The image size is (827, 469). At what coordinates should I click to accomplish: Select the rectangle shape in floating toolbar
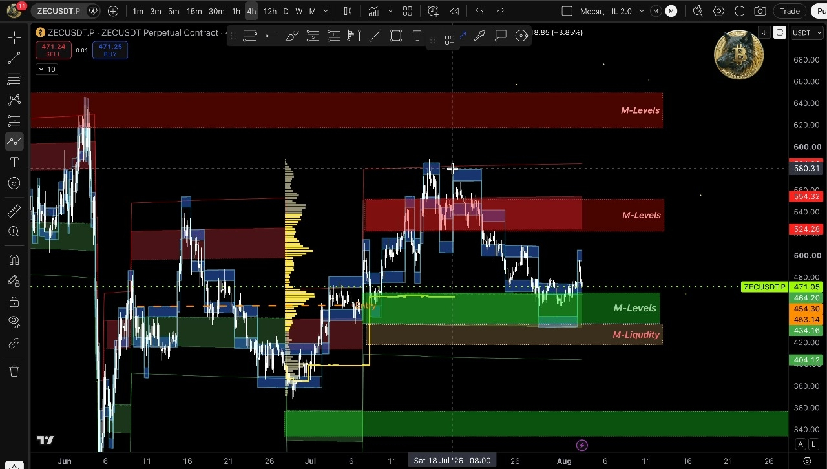point(396,36)
